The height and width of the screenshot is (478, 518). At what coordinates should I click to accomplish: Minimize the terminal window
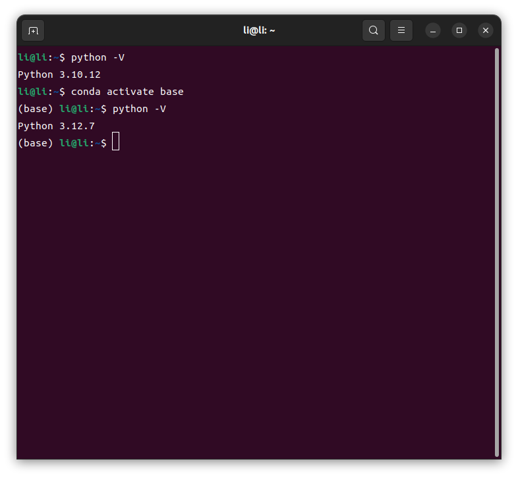(433, 31)
